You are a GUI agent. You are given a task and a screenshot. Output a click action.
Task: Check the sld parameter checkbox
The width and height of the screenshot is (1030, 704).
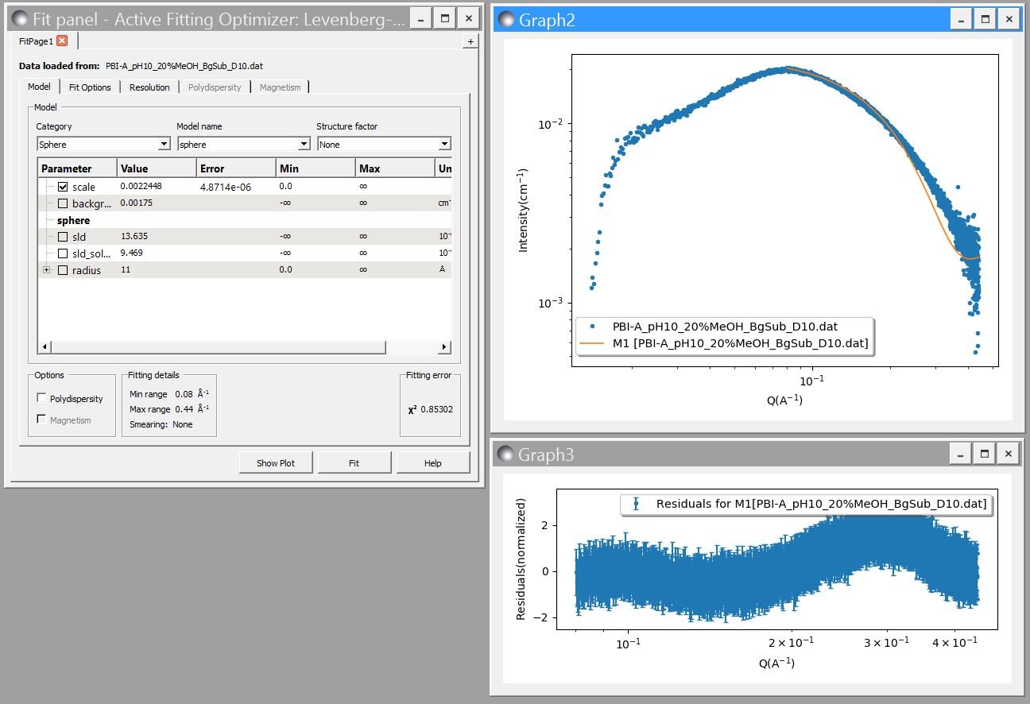point(63,237)
